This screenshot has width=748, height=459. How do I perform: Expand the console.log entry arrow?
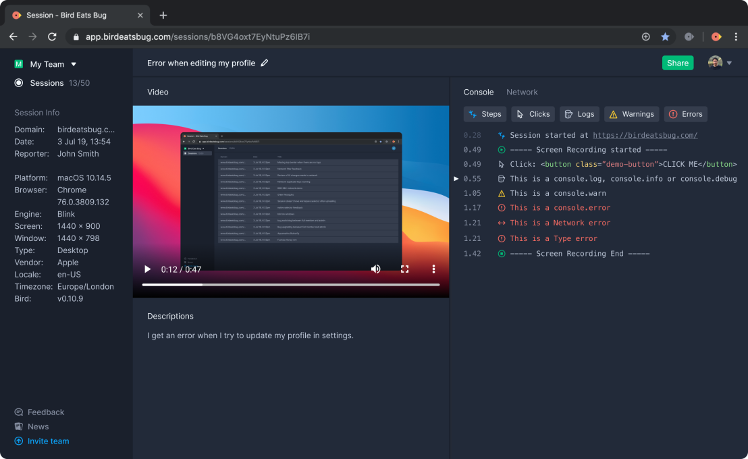tap(456, 178)
